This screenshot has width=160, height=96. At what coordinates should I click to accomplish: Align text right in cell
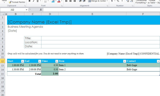(75, 1)
